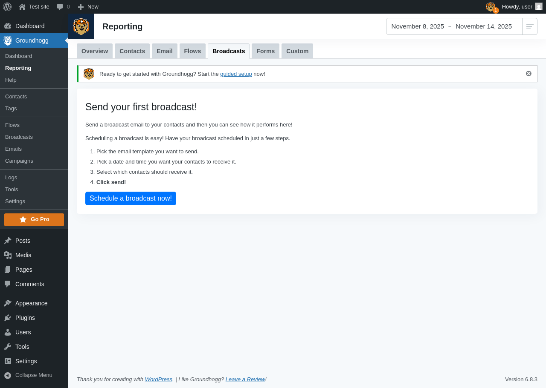
Task: Click the Send your first broadcast! heading
Action: click(141, 107)
